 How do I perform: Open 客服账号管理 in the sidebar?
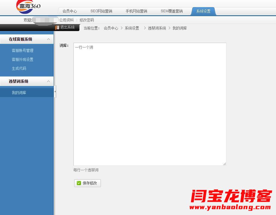(x=22, y=50)
